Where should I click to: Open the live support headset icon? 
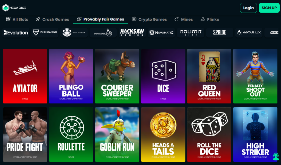[276, 157]
